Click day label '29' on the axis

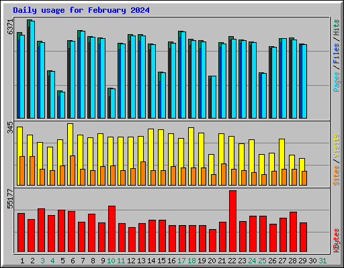click(302, 261)
